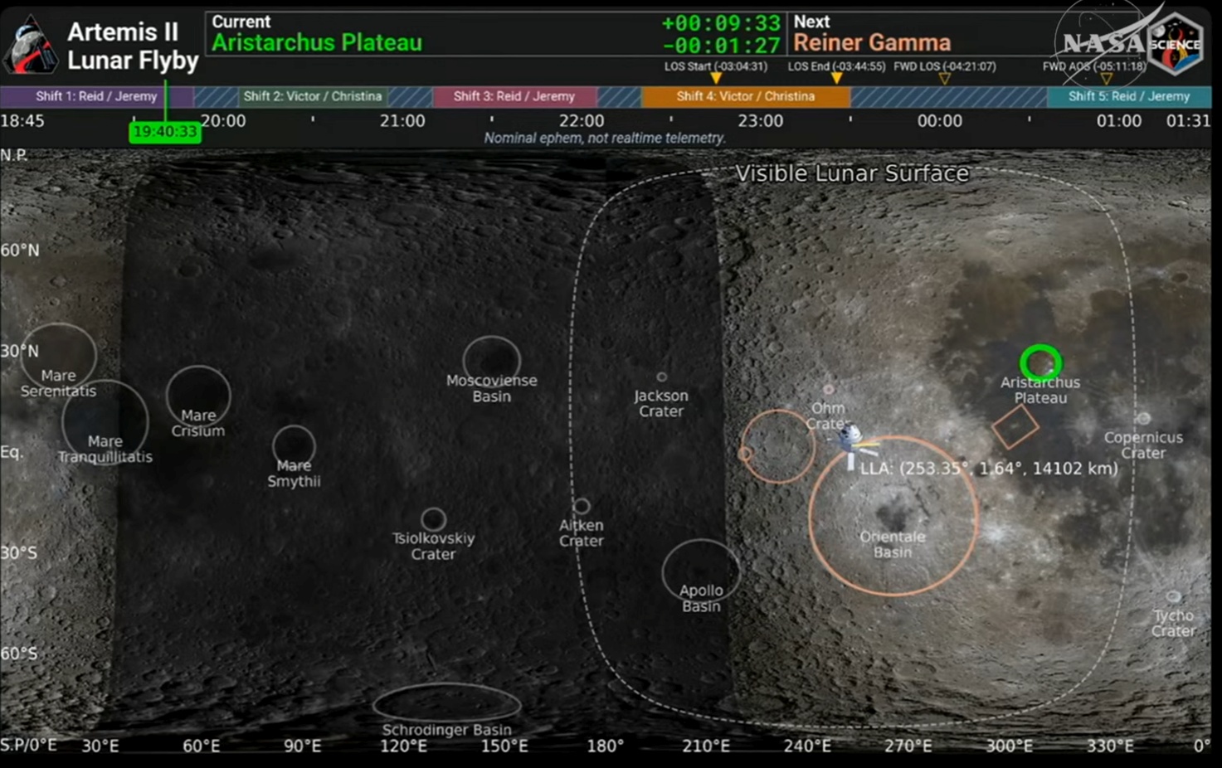The image size is (1222, 768).
Task: Click the FWD AOS hollow triangle marker
Action: tap(1106, 79)
